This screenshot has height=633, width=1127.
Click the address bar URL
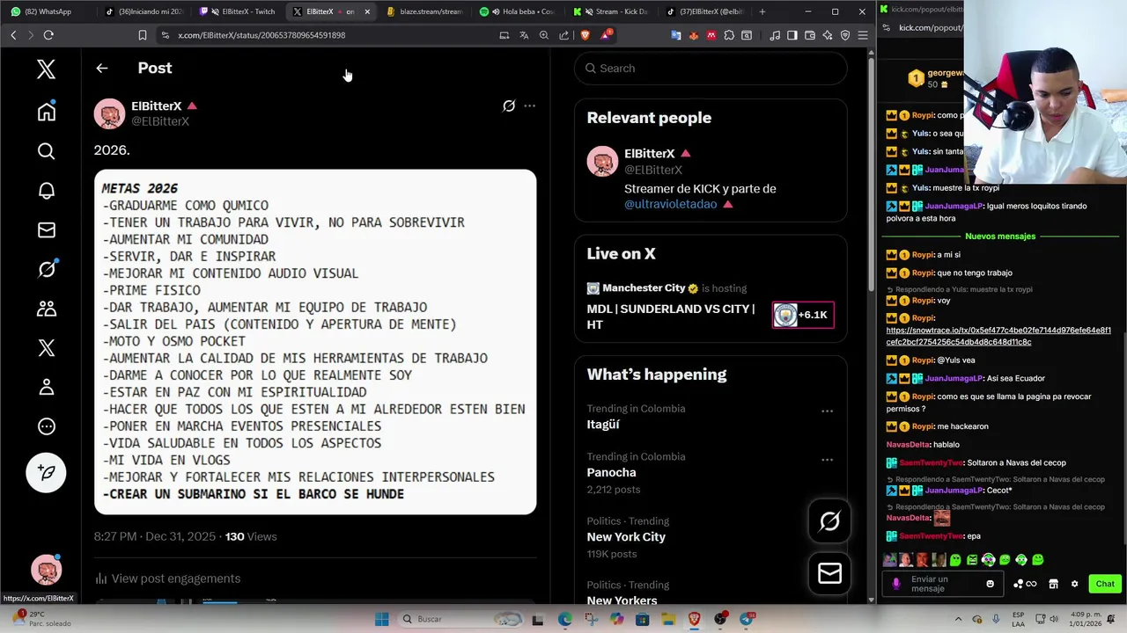coord(261,35)
